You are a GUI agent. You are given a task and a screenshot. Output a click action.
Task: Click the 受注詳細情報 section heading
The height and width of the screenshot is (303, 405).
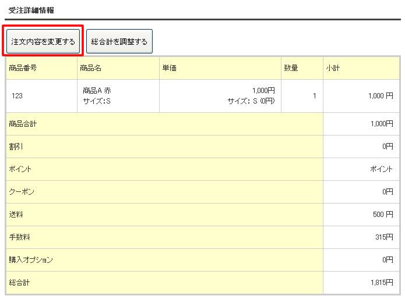(x=31, y=10)
